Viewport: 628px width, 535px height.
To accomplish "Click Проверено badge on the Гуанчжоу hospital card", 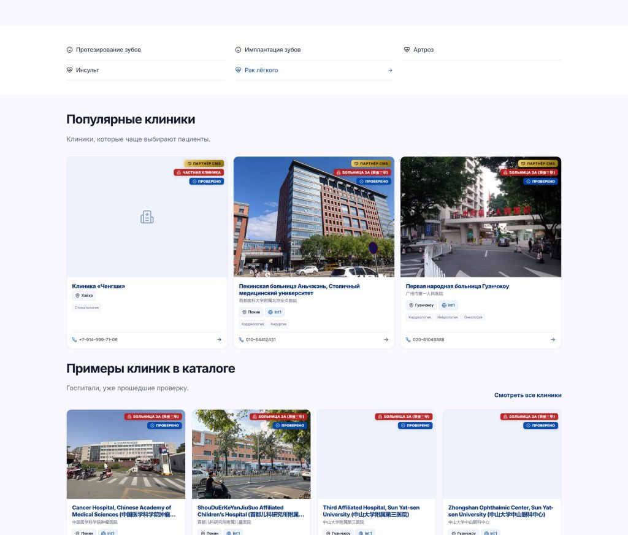I will (541, 181).
